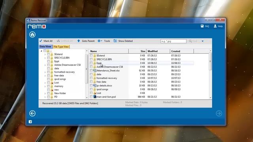Image resolution: width=253 pixels, height=142 pixels.
Task: Open the Tools gear menu
Action: (x=104, y=41)
